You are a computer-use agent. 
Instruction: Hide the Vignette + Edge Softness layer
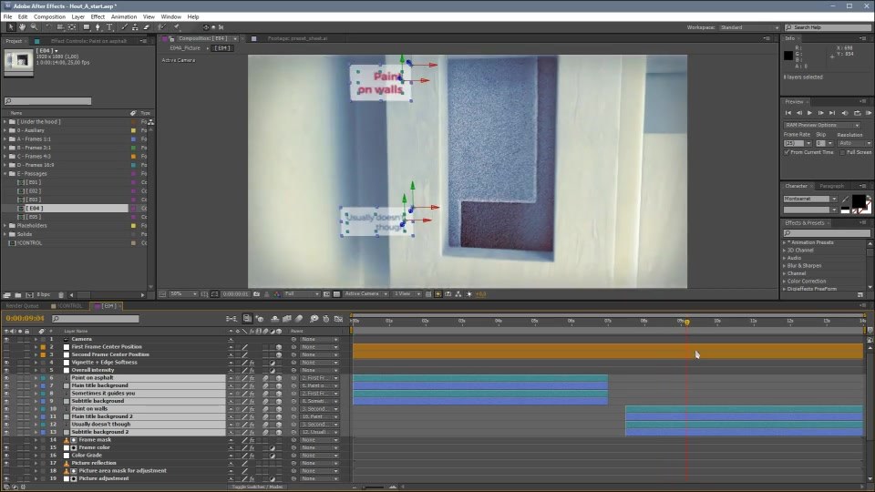point(6,362)
